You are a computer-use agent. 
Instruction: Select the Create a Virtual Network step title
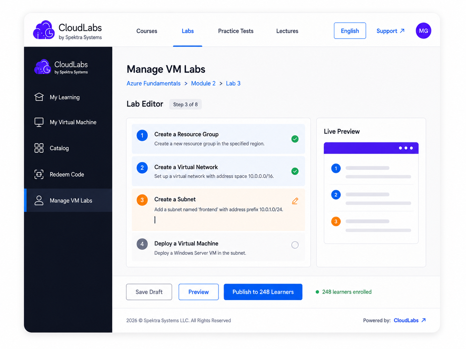(186, 167)
